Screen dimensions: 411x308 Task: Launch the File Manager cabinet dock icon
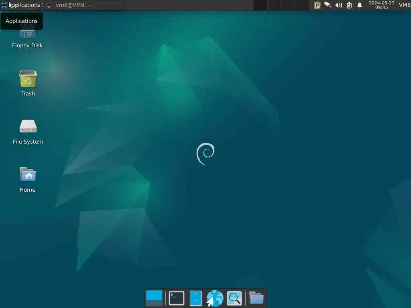click(x=195, y=298)
